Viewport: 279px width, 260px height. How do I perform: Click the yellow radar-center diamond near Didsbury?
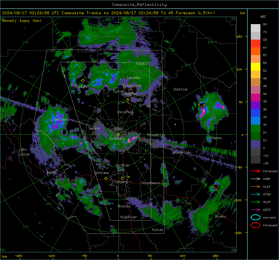tap(118, 135)
